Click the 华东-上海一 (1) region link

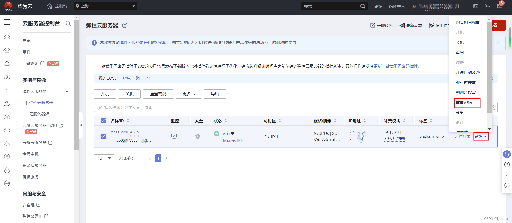tap(136, 78)
